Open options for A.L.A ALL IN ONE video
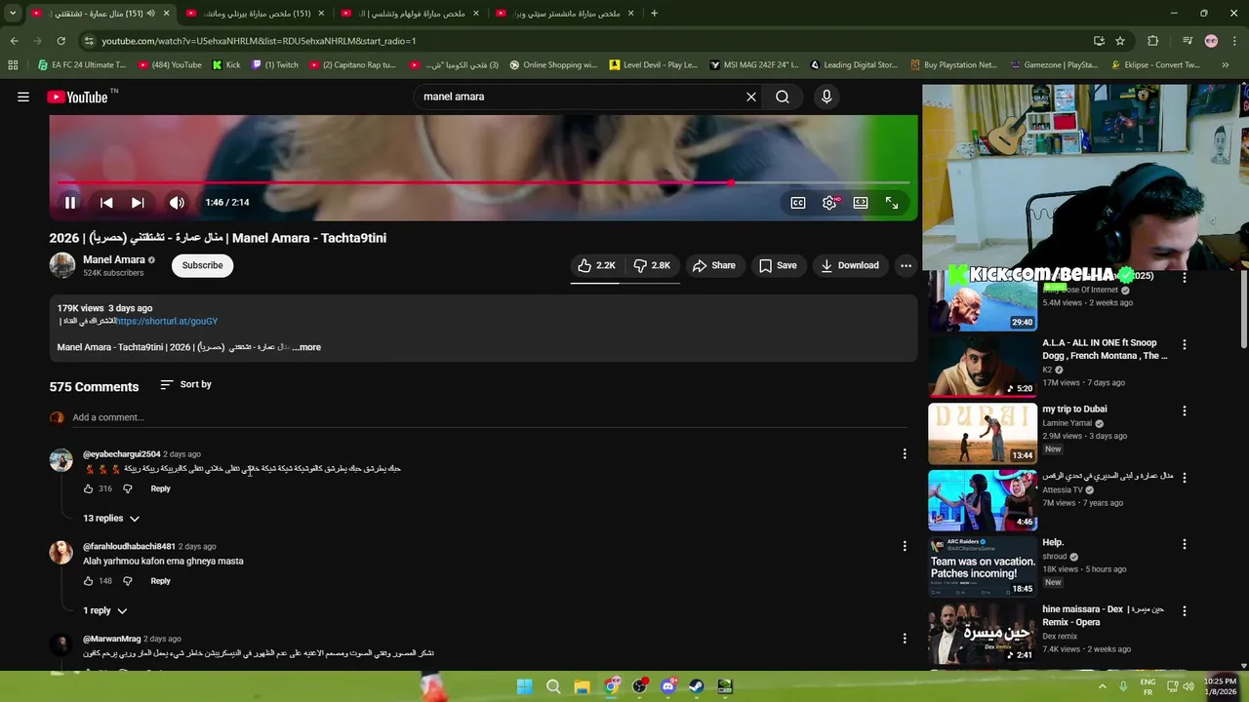 tap(1184, 344)
